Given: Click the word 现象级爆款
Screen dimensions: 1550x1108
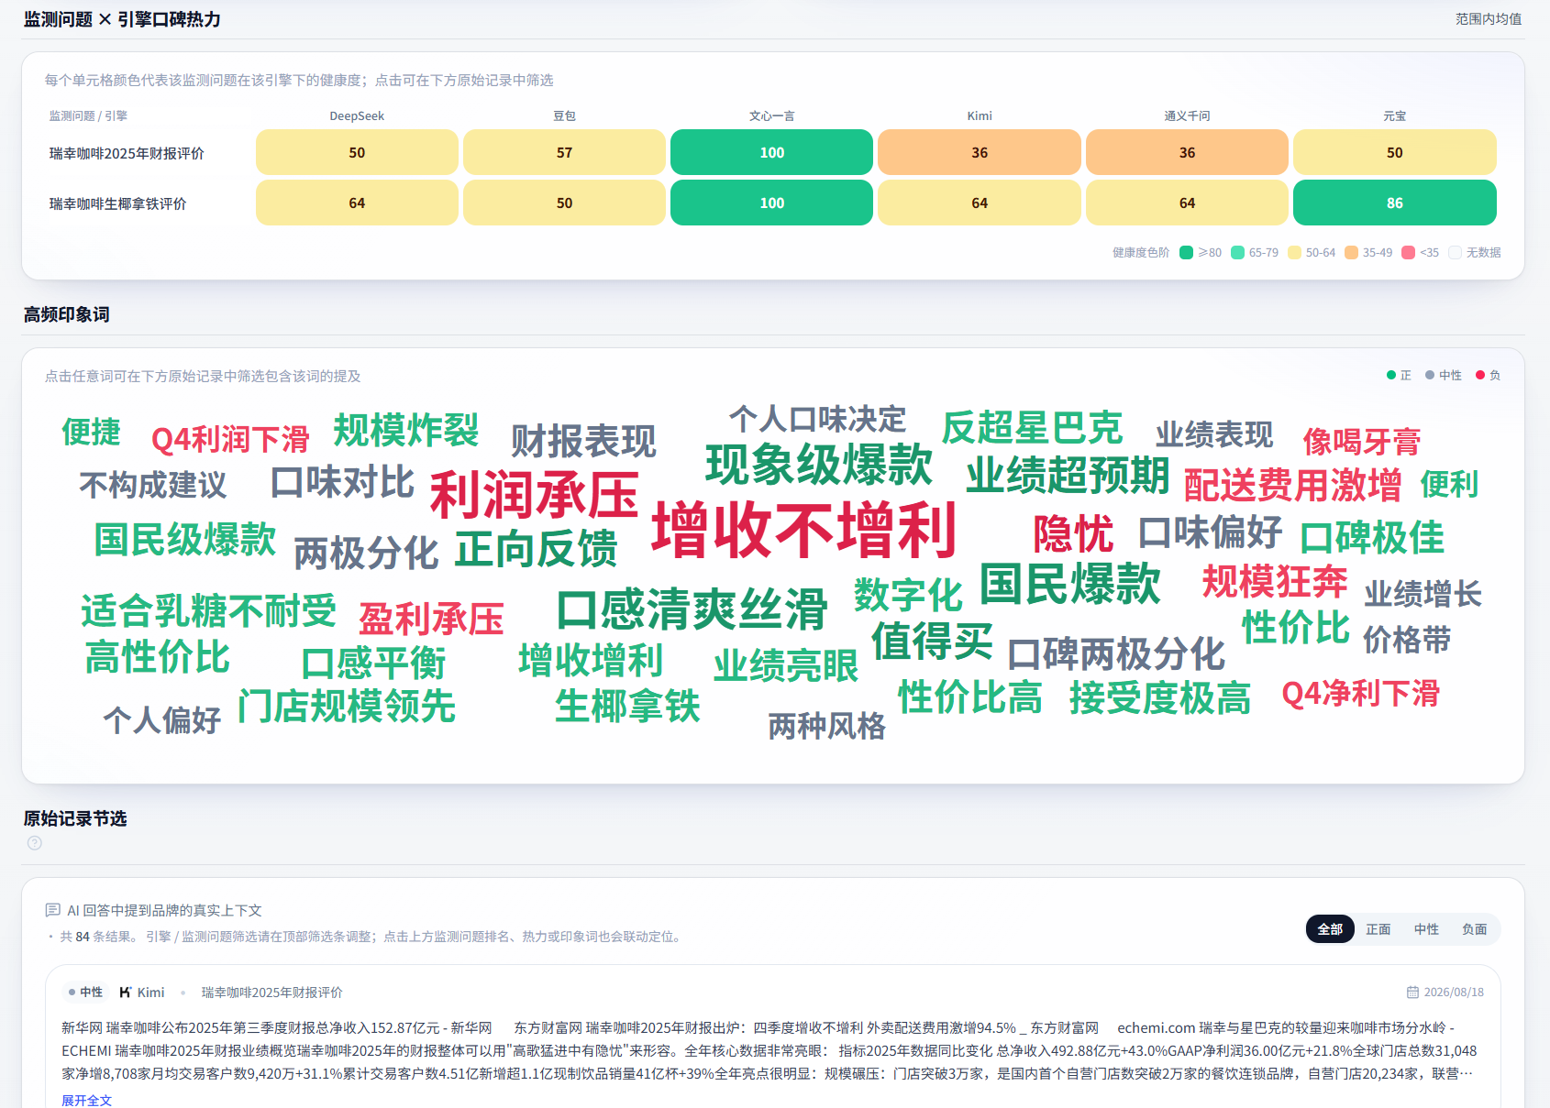Looking at the screenshot, I should pyautogui.click(x=819, y=465).
